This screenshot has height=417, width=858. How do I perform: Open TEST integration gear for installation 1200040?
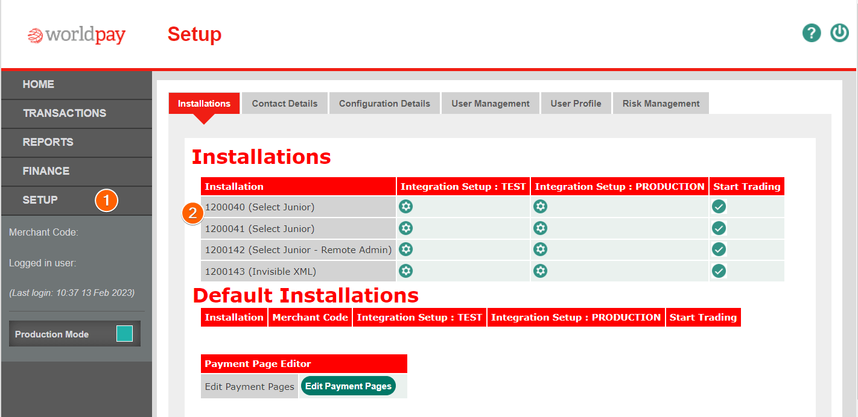click(x=406, y=207)
